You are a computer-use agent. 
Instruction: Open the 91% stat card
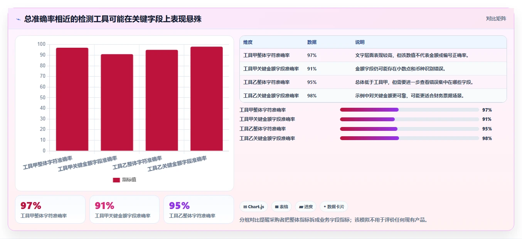coord(125,209)
